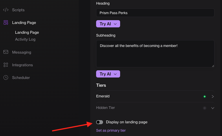Image resolution: width=222 pixels, height=136 pixels.
Task: Click the Messaging envelope icon
Action: [x=6, y=52]
